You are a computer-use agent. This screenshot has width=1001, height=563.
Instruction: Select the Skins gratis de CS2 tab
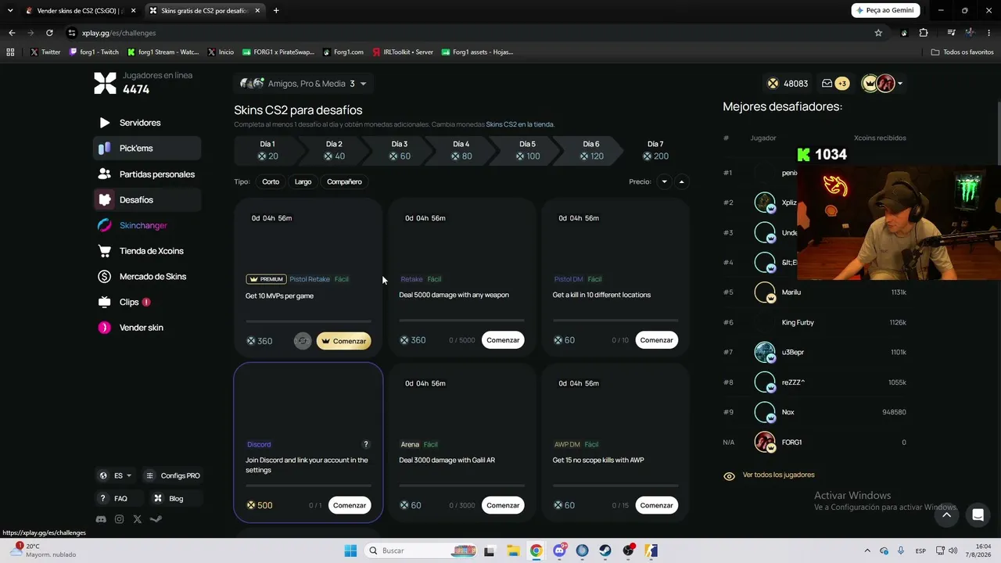pos(204,10)
